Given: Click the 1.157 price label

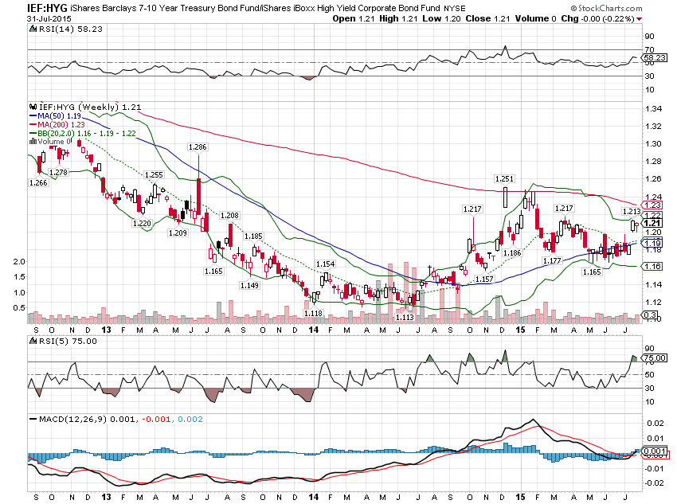Looking at the screenshot, I should click(x=484, y=279).
